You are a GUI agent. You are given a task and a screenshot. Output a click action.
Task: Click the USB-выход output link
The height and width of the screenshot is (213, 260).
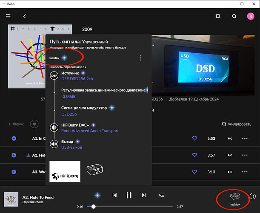72,147
